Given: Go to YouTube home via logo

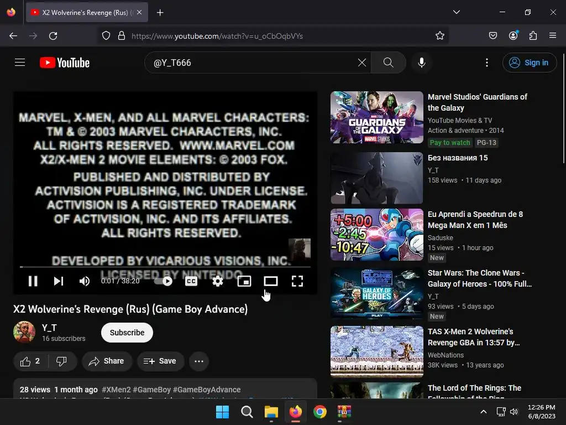Looking at the screenshot, I should [65, 63].
